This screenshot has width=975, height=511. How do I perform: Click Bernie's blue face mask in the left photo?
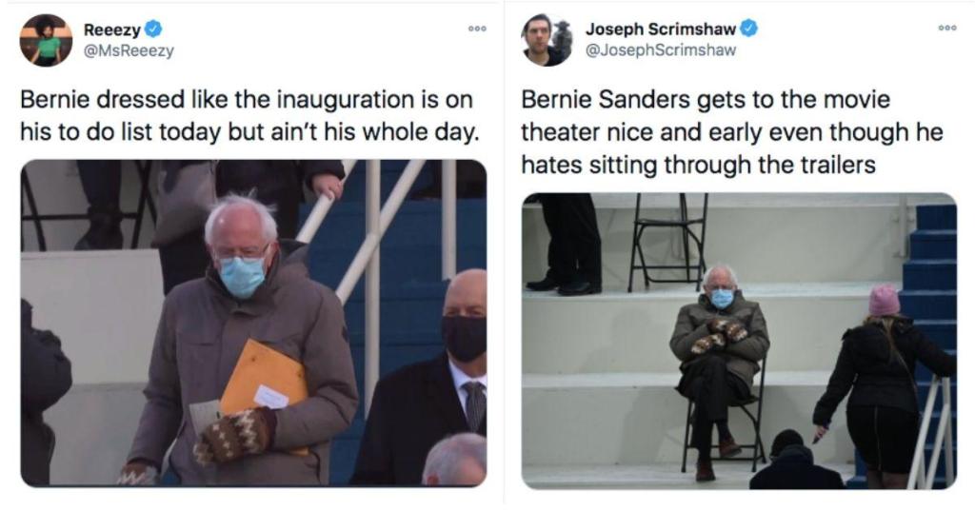(x=242, y=275)
